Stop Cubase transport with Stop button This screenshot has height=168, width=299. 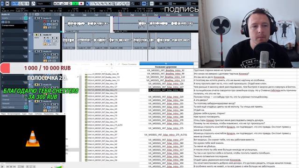click(69, 4)
